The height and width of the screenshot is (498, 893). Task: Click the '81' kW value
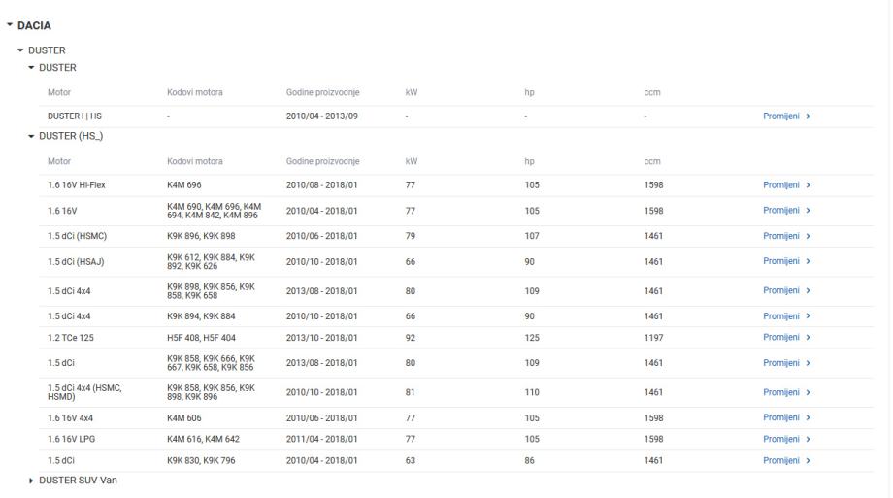pos(410,392)
